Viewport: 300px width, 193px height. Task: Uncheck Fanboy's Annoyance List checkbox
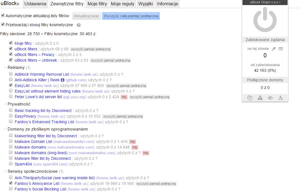click(x=11, y=183)
